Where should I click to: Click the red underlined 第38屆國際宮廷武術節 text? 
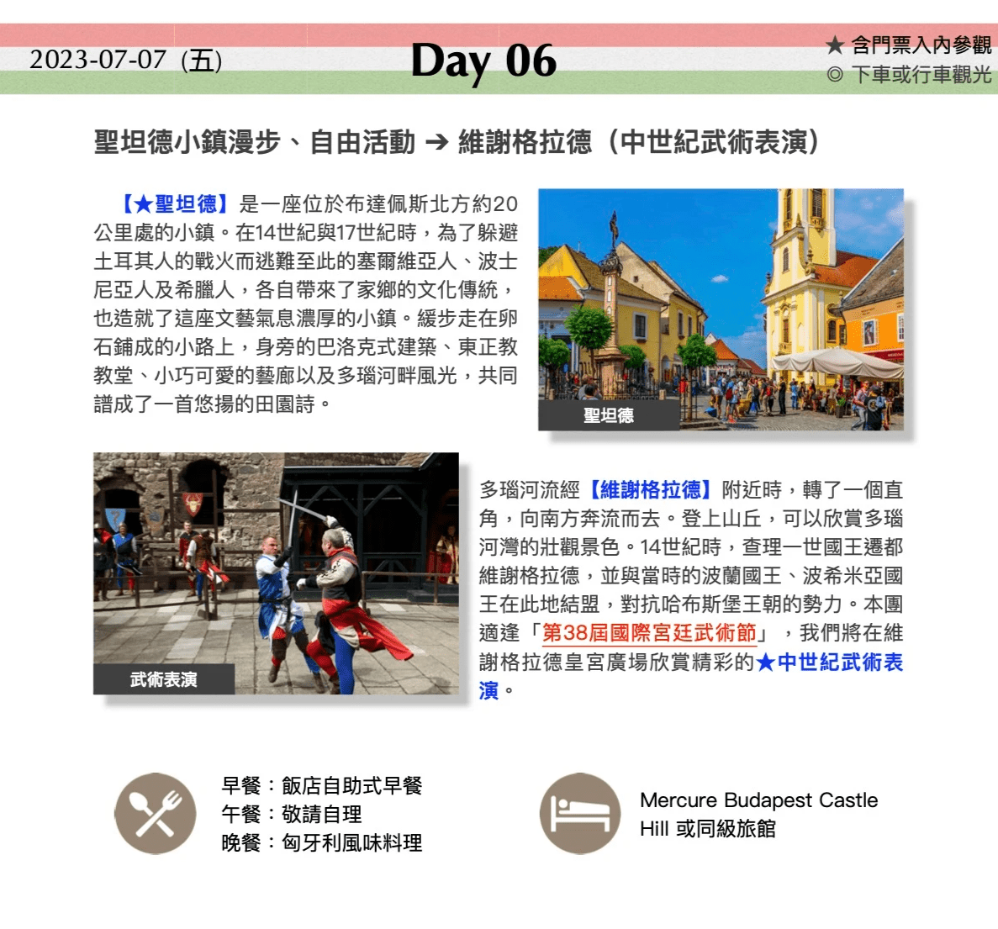point(648,633)
